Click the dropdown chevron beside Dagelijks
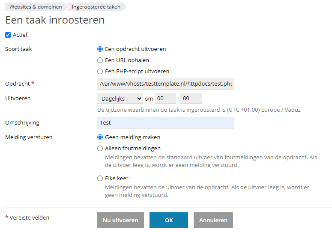The width and height of the screenshot is (332, 232). (139, 98)
